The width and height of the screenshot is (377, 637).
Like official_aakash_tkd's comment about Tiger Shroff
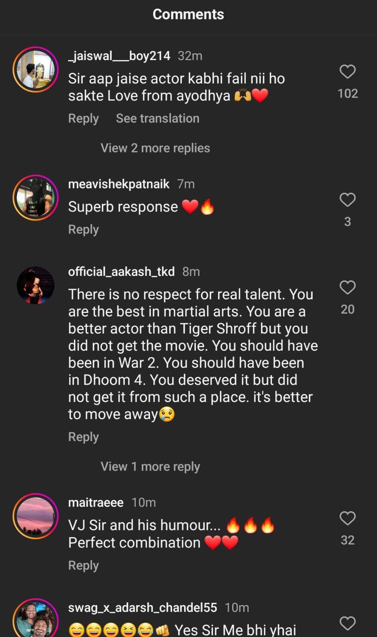point(347,287)
